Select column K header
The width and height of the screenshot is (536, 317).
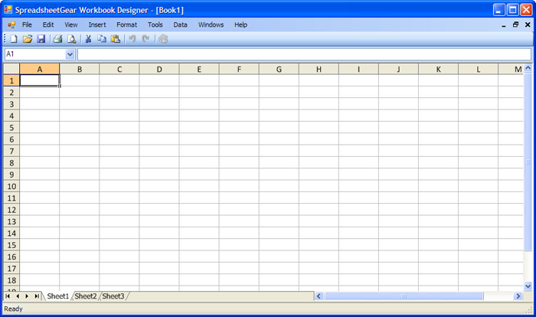(x=439, y=69)
